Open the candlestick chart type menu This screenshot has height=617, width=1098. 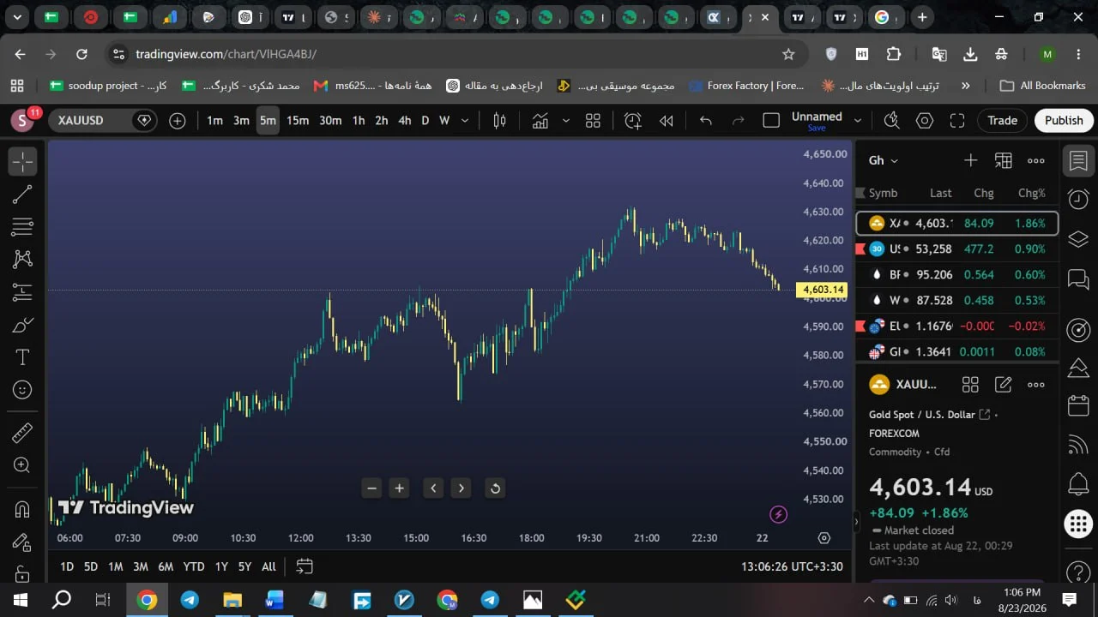click(499, 121)
